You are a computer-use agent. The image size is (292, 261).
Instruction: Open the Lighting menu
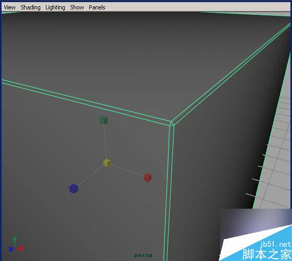(55, 7)
